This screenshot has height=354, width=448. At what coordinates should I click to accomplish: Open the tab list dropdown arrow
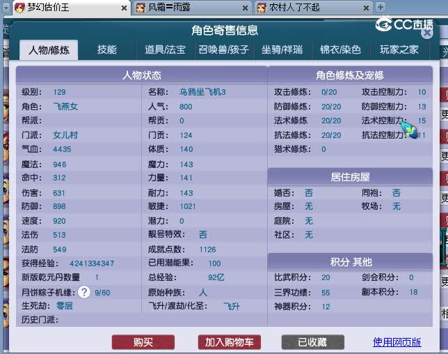tap(6, 7)
